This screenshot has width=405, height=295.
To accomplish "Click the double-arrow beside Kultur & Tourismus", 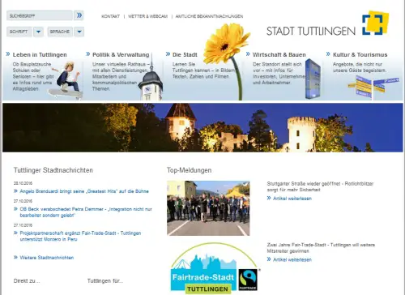I will pos(328,54).
